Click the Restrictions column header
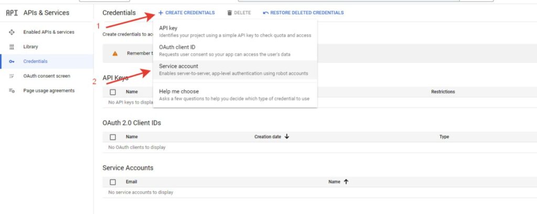The width and height of the screenshot is (537, 214). 443,92
